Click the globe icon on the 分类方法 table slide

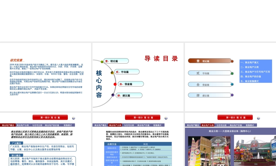point(166,118)
